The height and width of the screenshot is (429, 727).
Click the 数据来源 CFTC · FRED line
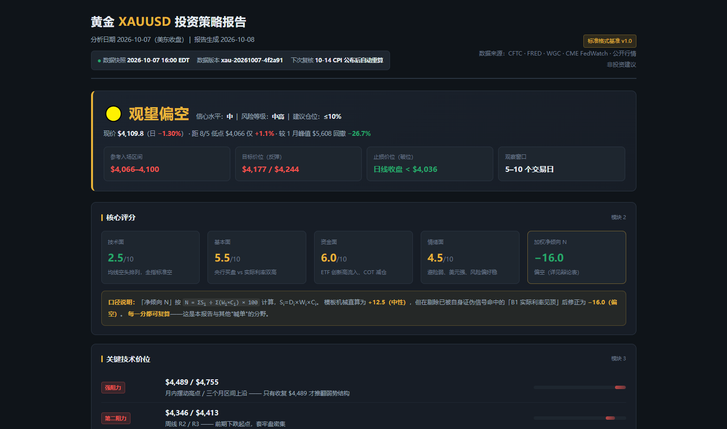click(558, 54)
